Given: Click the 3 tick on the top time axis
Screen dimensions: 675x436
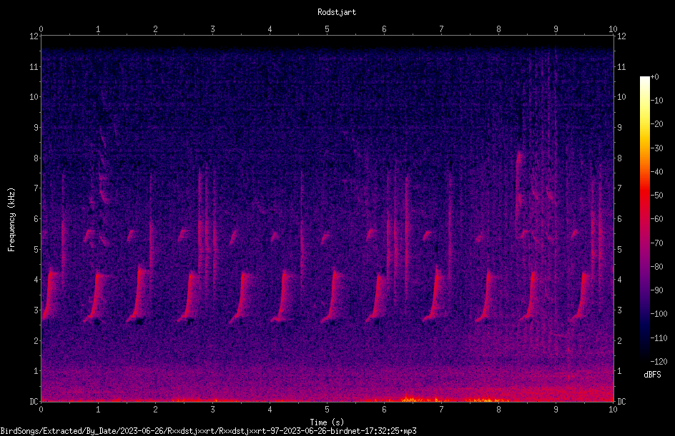Looking at the screenshot, I should coord(212,29).
